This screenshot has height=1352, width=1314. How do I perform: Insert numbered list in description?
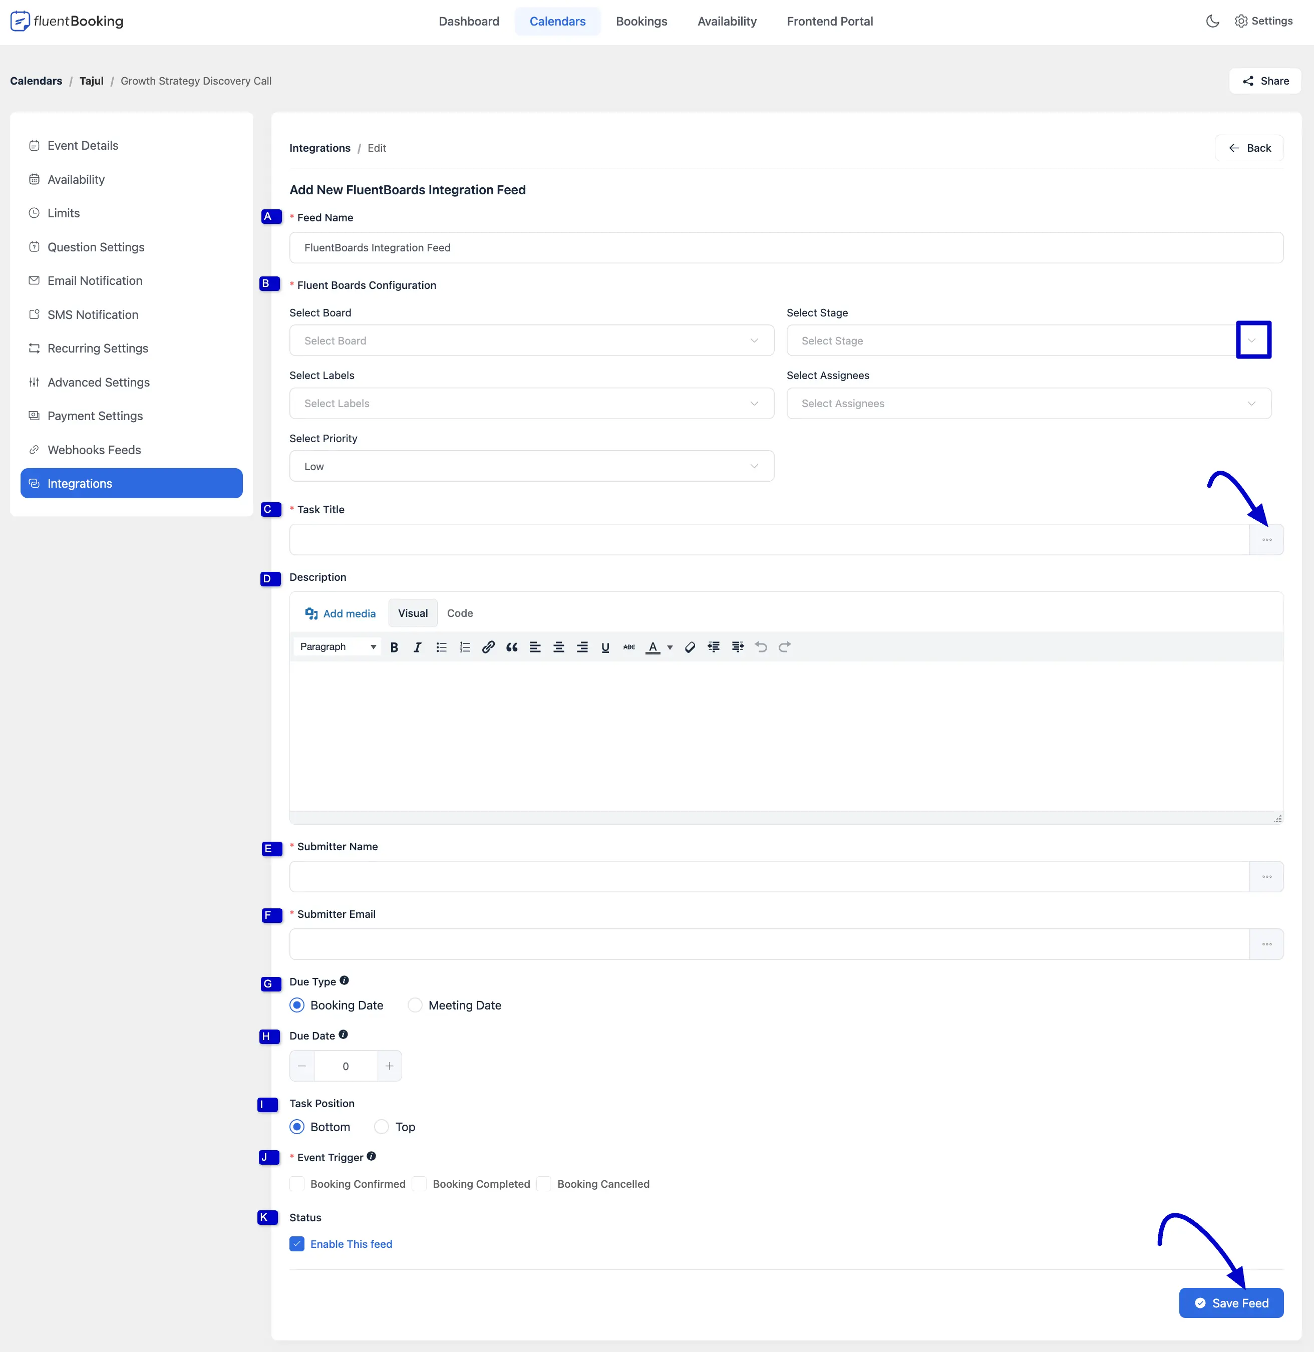tap(464, 646)
